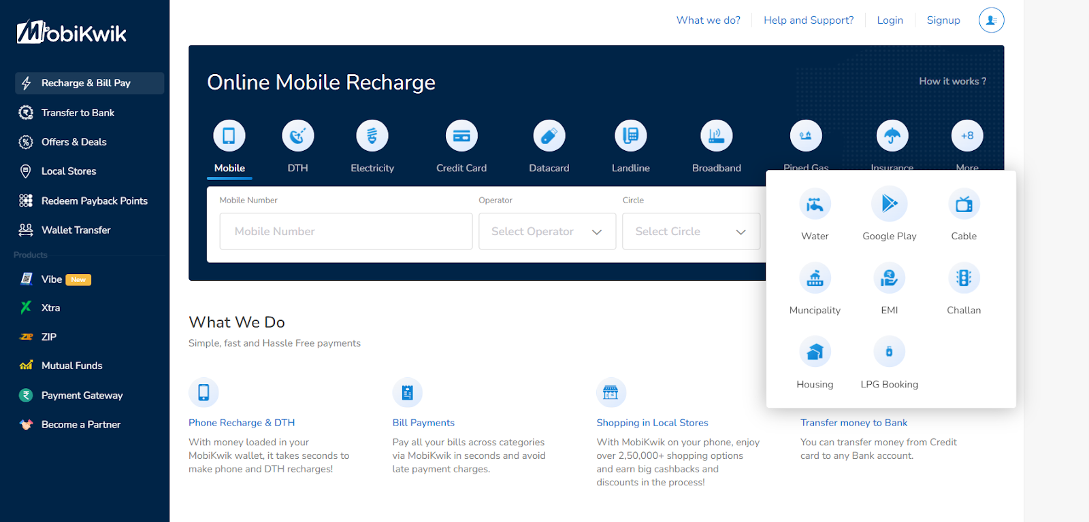The image size is (1089, 522).
Task: Select the Piped Gas icon
Action: (806, 136)
